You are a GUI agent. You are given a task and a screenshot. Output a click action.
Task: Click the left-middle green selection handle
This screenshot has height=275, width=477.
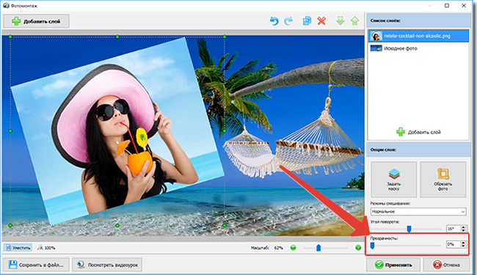tap(10, 131)
